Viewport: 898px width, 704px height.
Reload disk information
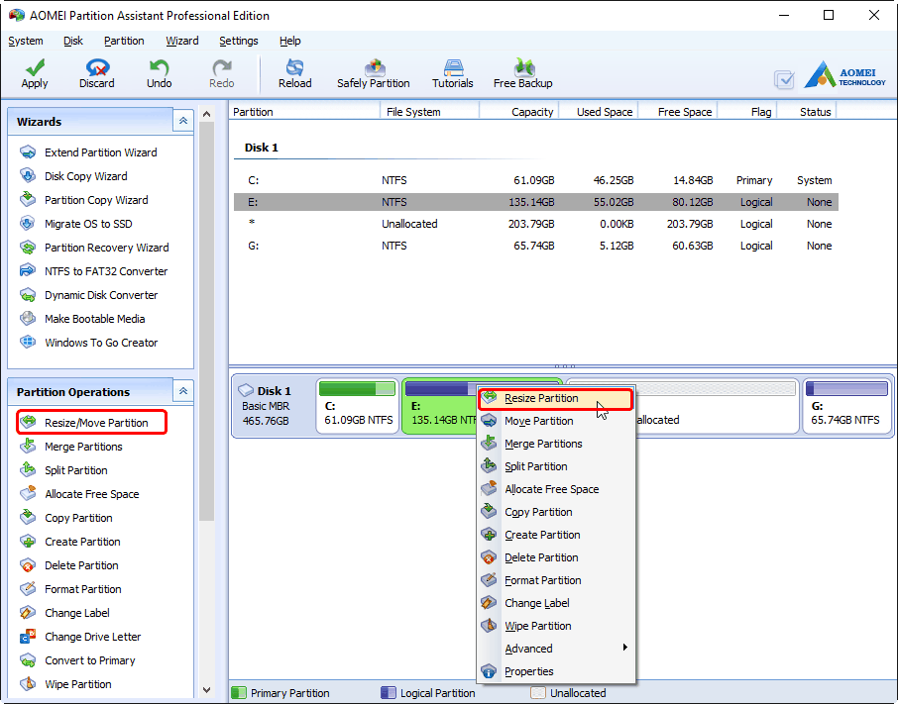(x=295, y=74)
